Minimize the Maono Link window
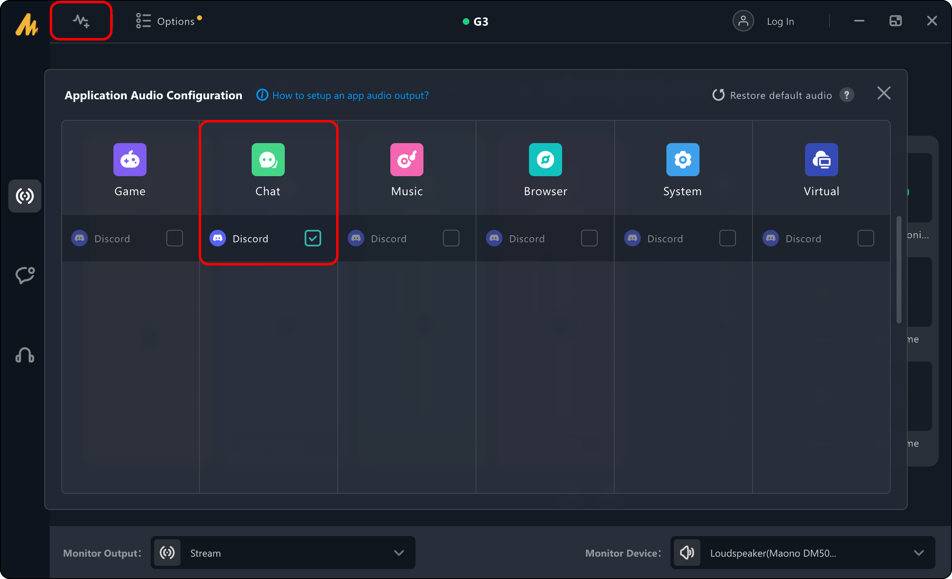 (859, 21)
